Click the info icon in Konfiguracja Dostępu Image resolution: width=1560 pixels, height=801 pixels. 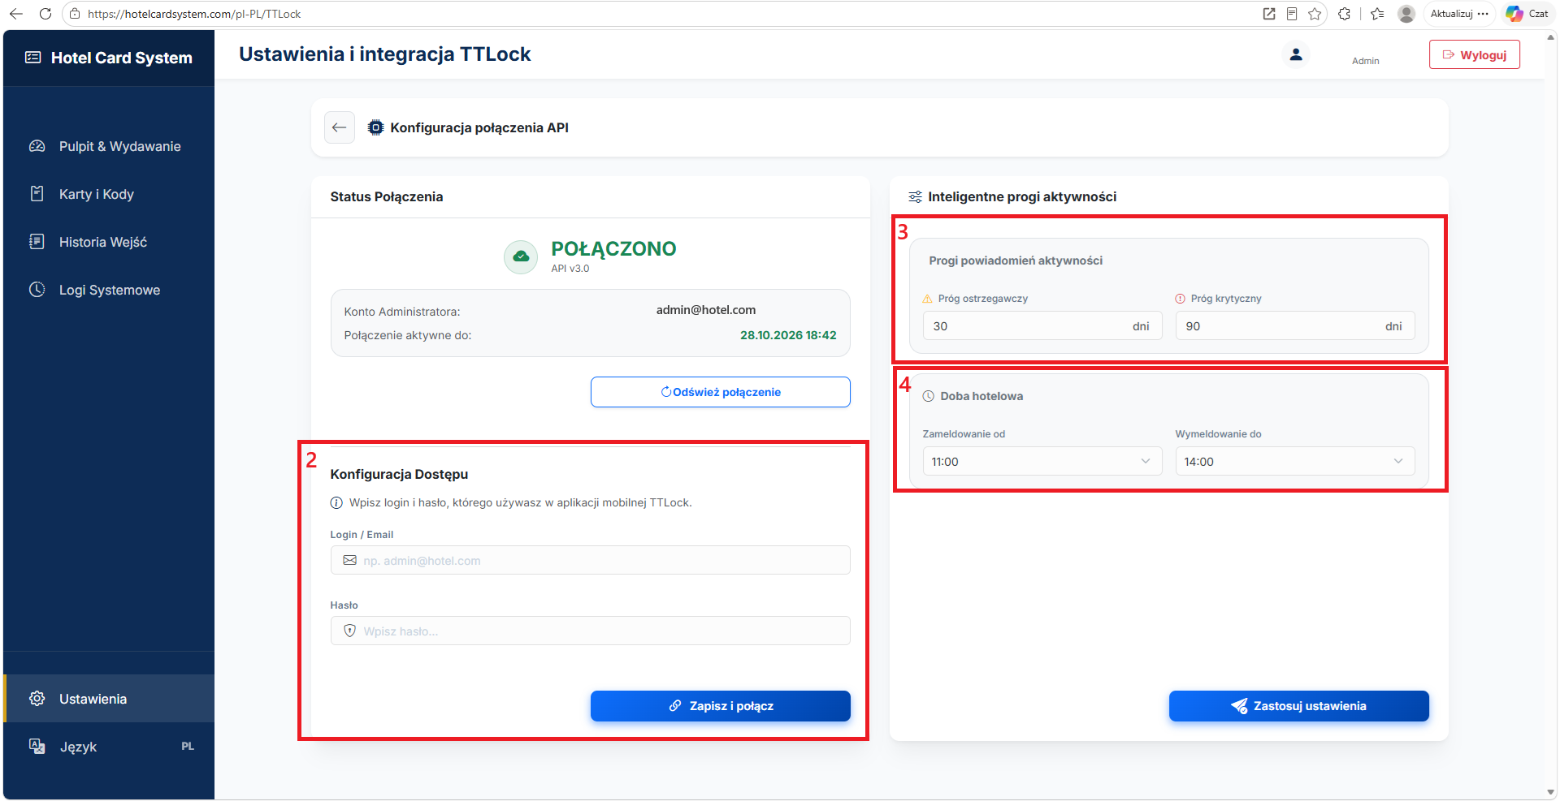(x=336, y=503)
